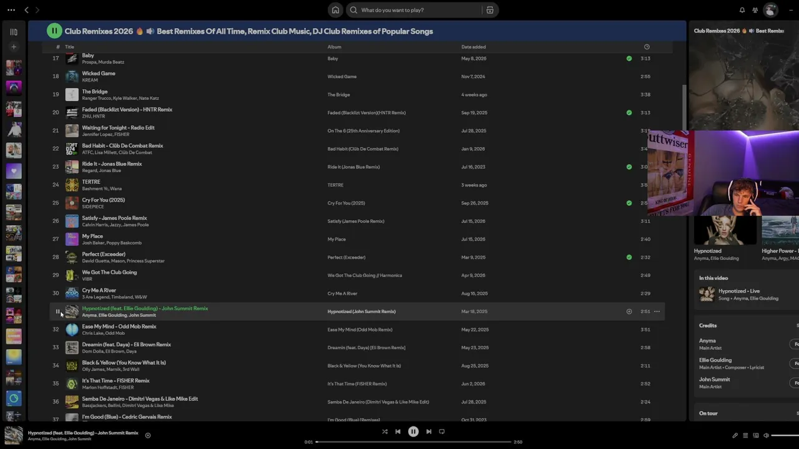Screen dimensions: 799x449
Task: Pause the playlist with green header button
Action: (x=54, y=31)
